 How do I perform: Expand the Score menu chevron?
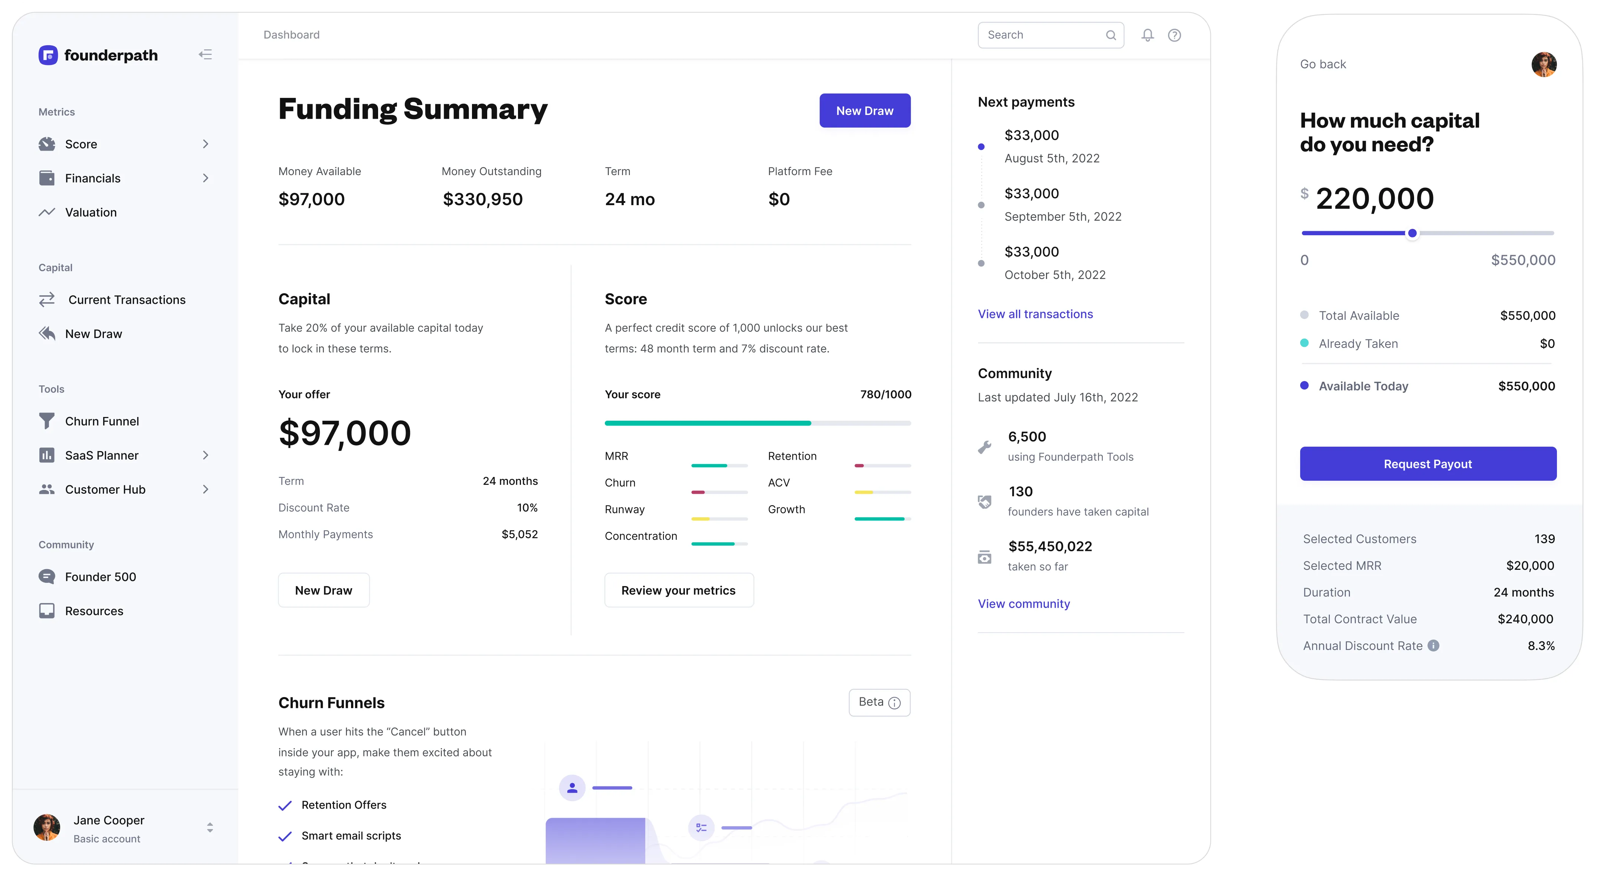[x=206, y=144]
